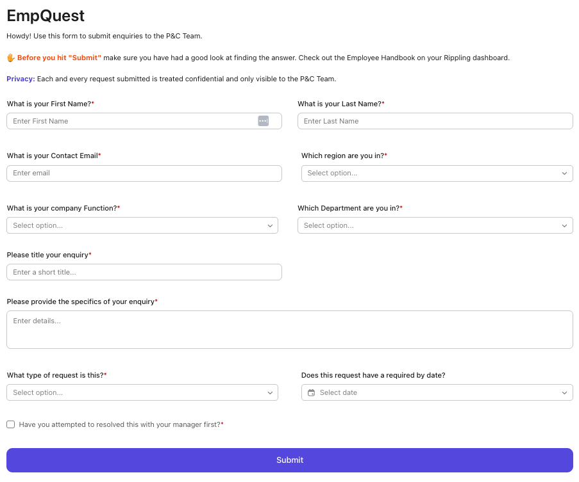Click the autofill icon in First Name field
Image resolution: width=579 pixels, height=482 pixels.
[263, 121]
